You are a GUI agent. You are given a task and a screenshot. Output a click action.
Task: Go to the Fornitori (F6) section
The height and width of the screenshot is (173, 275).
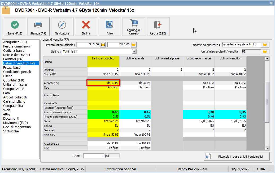[x=13, y=59]
